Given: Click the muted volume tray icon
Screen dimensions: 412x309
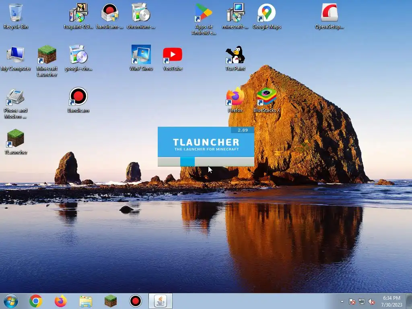Looking at the screenshot, I should [371, 301].
